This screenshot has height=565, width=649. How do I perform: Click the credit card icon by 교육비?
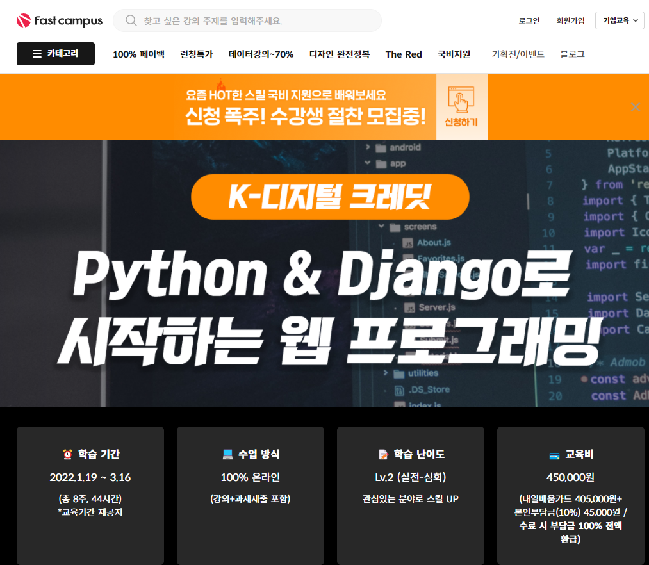554,455
